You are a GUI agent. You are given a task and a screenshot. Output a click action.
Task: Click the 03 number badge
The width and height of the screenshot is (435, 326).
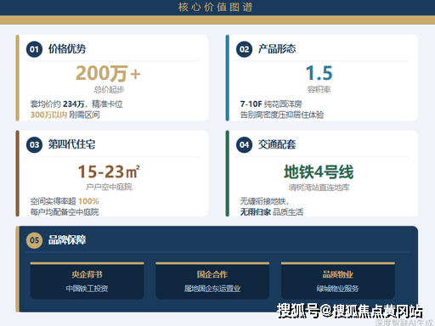click(x=34, y=145)
